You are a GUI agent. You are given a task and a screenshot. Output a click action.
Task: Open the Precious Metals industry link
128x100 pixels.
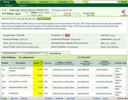102,87
